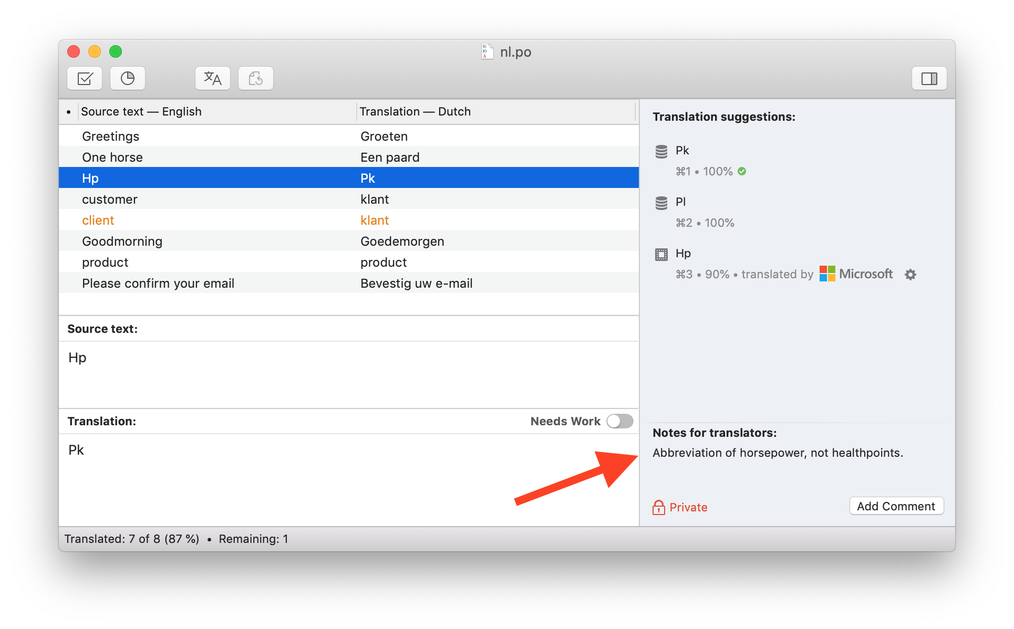1014x629 pixels.
Task: Click the nl.po window title
Action: [x=515, y=51]
